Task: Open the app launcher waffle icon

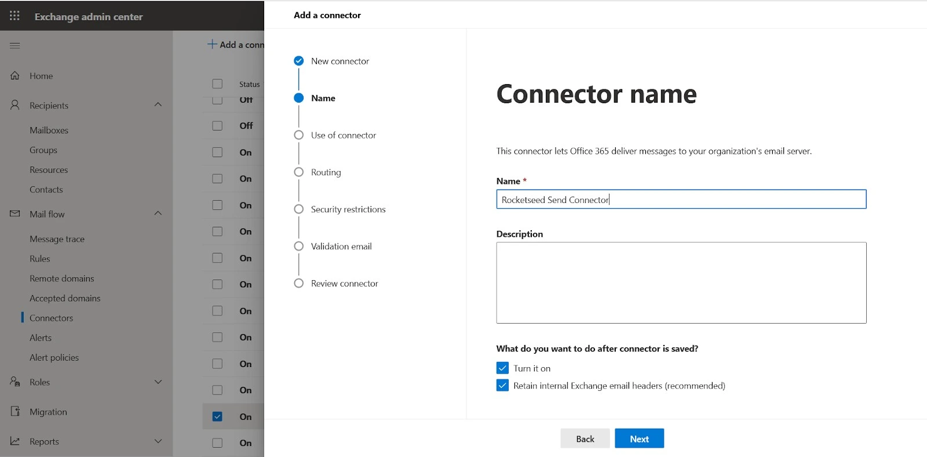Action: click(14, 16)
